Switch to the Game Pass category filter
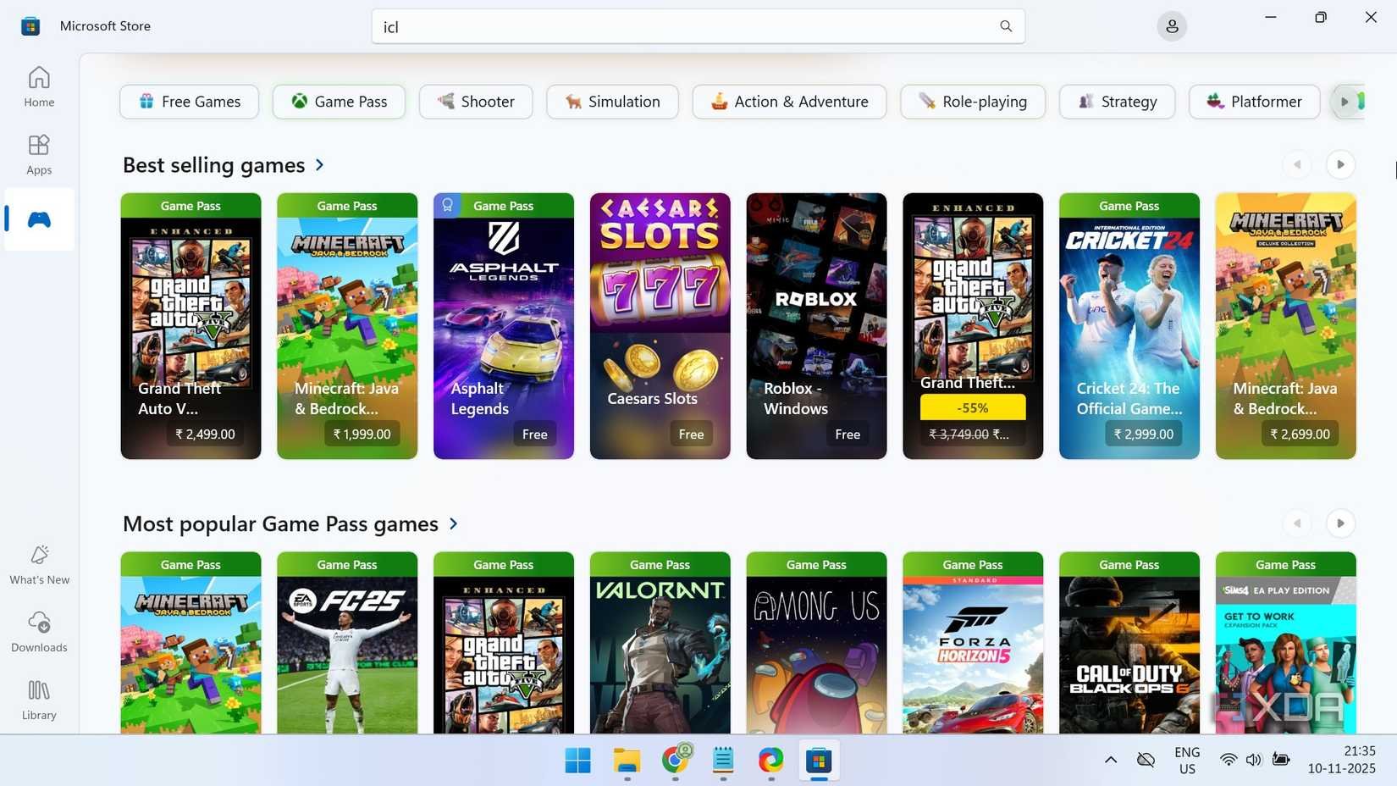The height and width of the screenshot is (786, 1397). (338, 102)
